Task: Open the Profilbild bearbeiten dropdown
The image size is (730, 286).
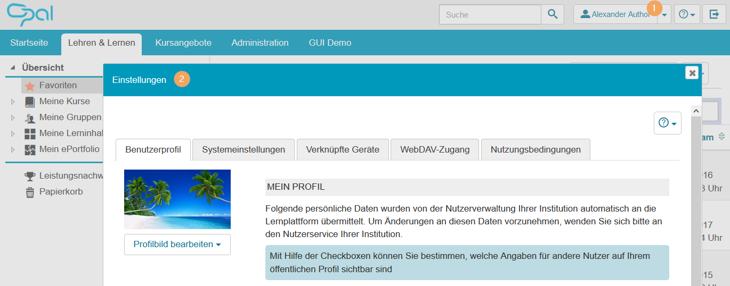Action: (177, 245)
